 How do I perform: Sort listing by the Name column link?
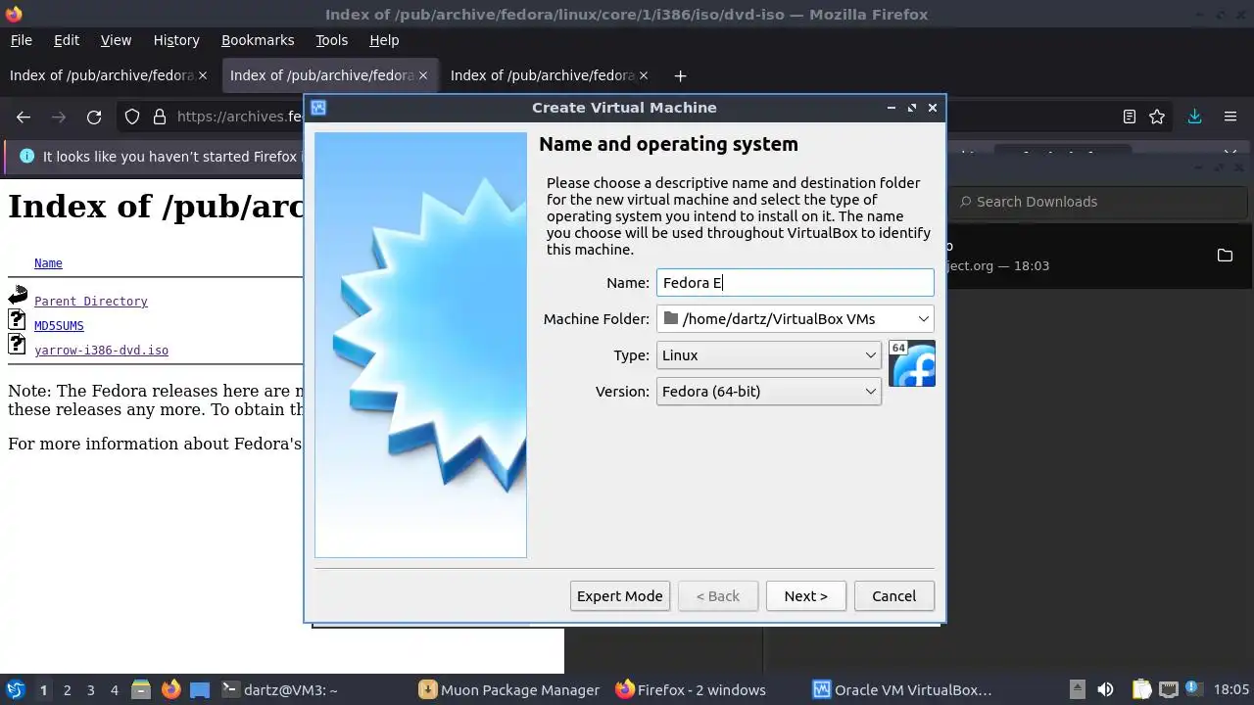tap(48, 263)
